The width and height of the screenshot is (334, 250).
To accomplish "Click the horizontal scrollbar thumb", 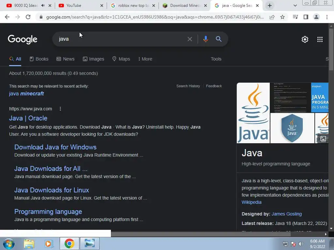I will [201, 234].
